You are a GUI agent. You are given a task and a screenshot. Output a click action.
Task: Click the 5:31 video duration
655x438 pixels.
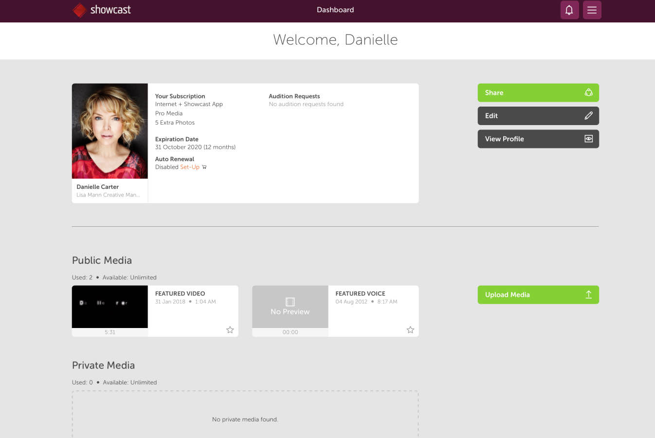pyautogui.click(x=110, y=332)
